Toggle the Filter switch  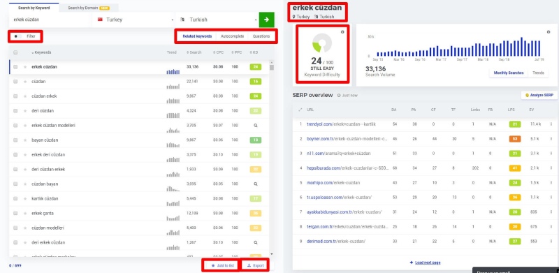[x=18, y=36]
